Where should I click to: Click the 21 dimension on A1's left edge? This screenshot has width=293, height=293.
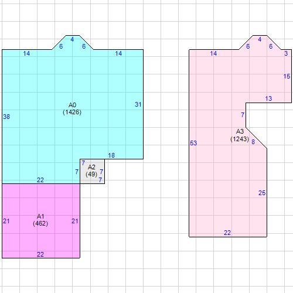6,221
